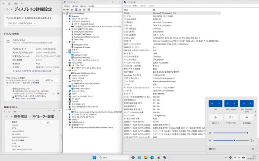This screenshot has height=161, width=259.
Task: Open the sound output selector beside volume slider
Action: pyautogui.click(x=252, y=140)
